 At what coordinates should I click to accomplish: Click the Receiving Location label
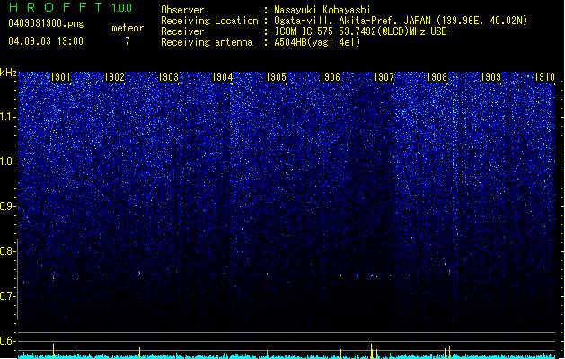pos(209,21)
